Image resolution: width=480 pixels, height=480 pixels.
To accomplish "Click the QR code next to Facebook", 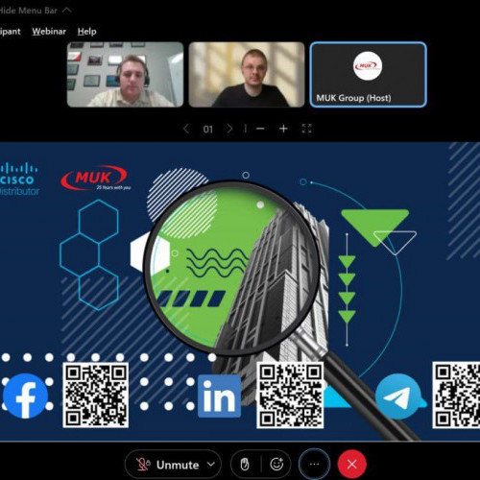I will click(96, 396).
